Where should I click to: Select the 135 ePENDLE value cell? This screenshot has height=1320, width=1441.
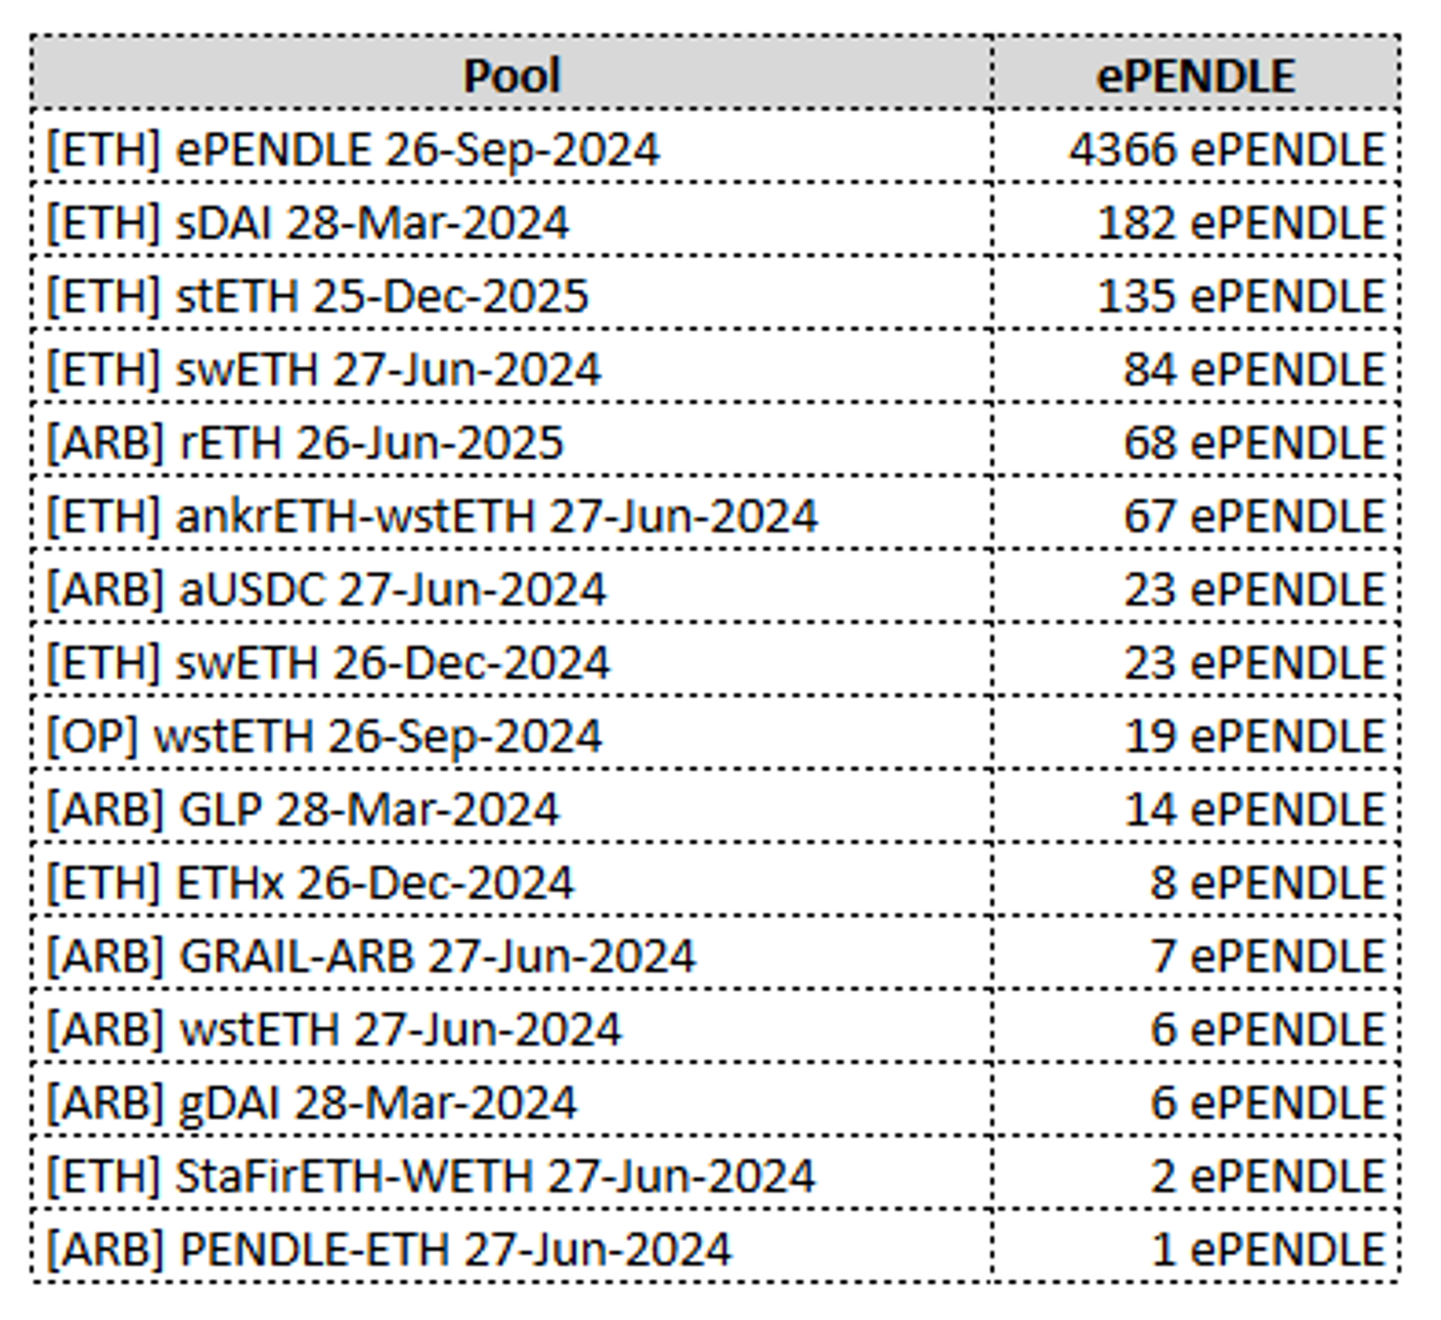(1240, 296)
